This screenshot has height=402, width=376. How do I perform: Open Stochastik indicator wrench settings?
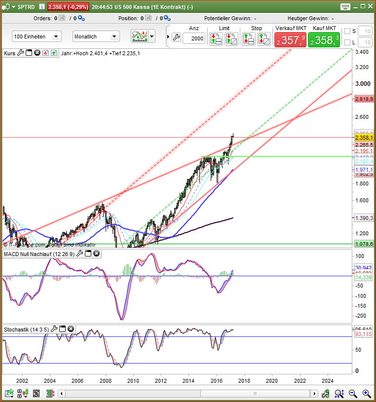(x=54, y=329)
